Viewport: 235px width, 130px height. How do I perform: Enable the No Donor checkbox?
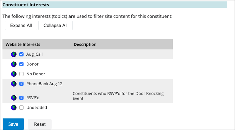(x=21, y=74)
